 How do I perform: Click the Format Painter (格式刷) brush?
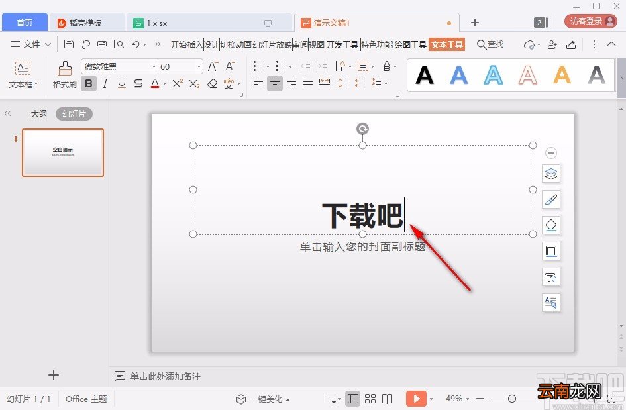coord(65,75)
